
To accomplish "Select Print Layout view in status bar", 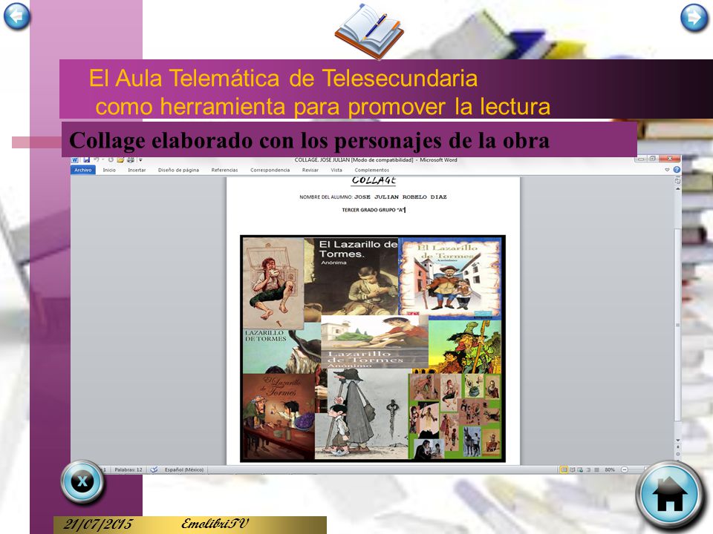I will [564, 469].
